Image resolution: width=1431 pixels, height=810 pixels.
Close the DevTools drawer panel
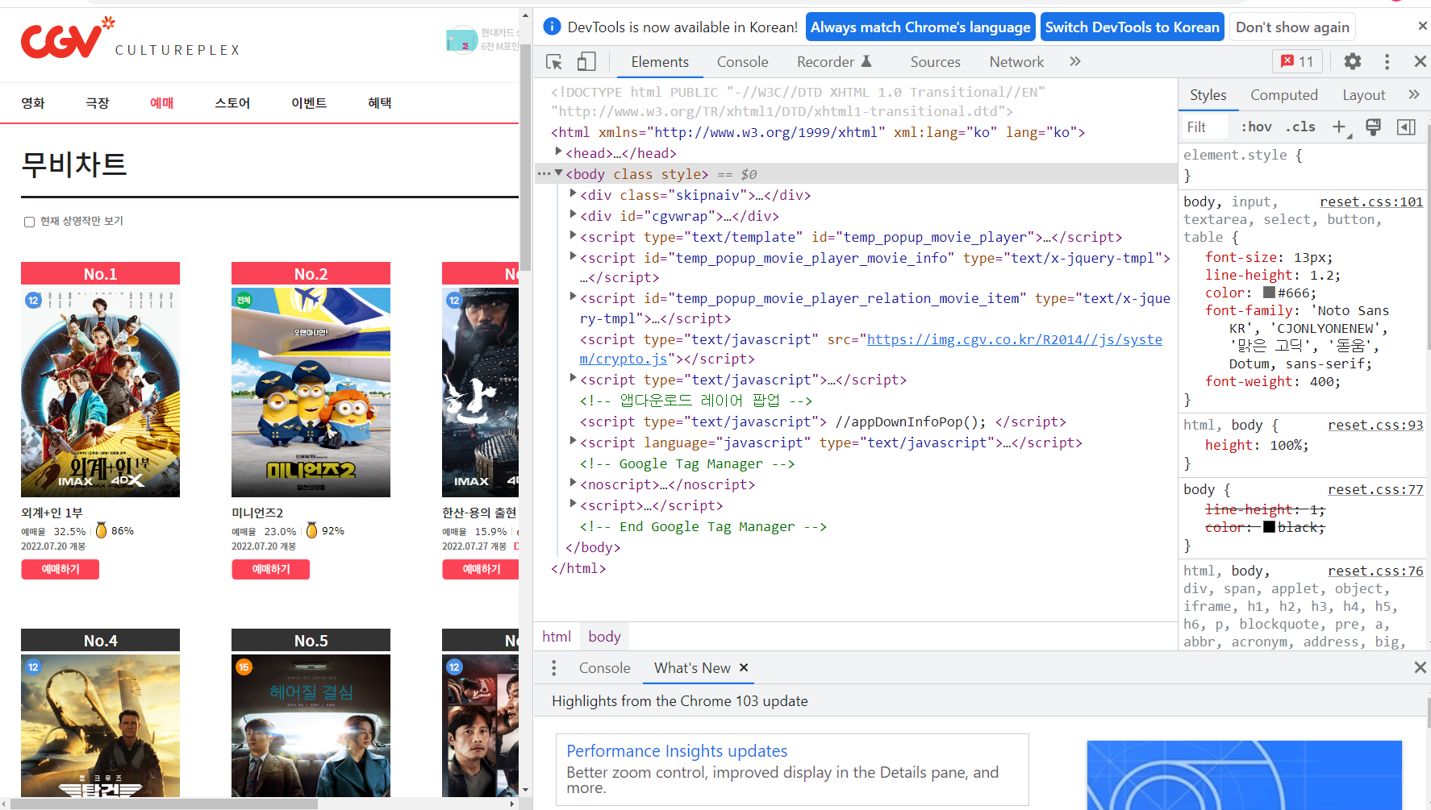[x=1420, y=667]
